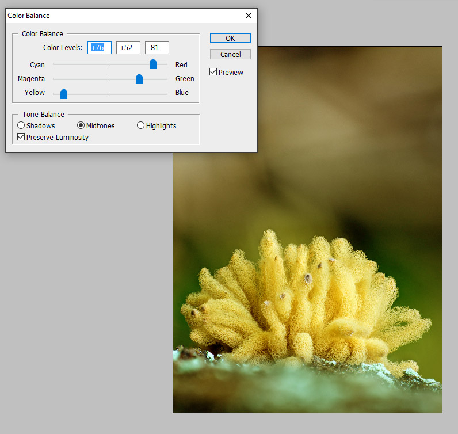458x434 pixels.
Task: Click the yellow fungus in the photo
Action: pyautogui.click(x=299, y=305)
